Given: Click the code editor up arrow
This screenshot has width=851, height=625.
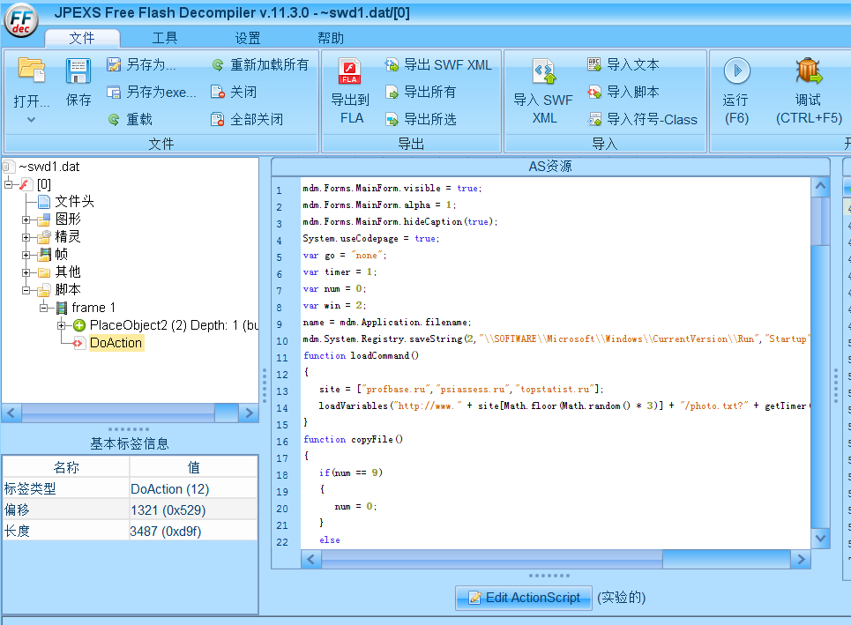Looking at the screenshot, I should 821,187.
